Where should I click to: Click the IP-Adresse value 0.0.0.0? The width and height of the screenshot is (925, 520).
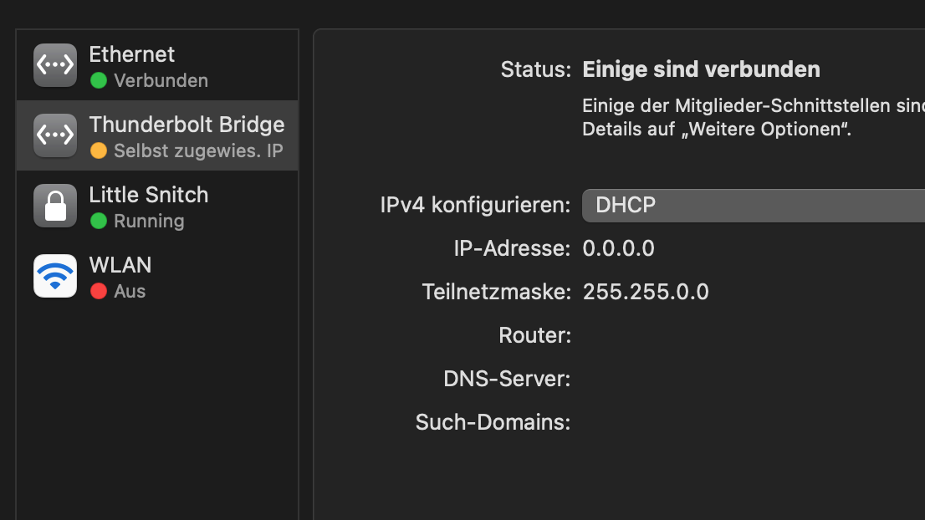pos(618,248)
